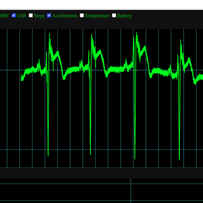This screenshot has width=203, height=203.
Task: Click the Temperature label text
Action: coord(97,16)
